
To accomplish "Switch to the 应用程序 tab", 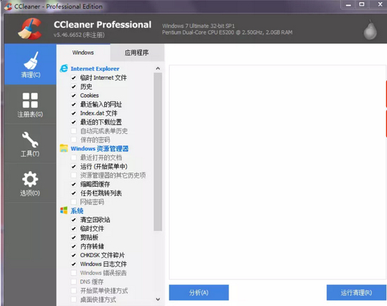I will click(137, 53).
